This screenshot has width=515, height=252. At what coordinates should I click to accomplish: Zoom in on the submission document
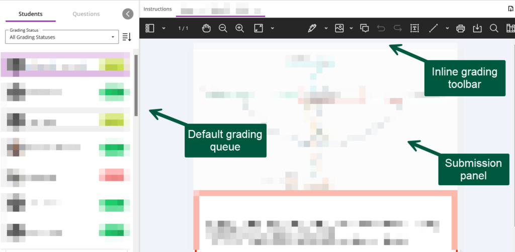click(240, 28)
